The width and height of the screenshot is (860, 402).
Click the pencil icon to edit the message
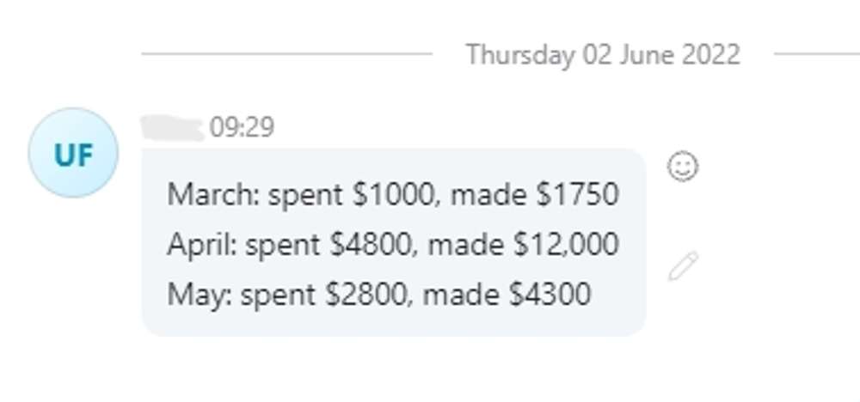[683, 267]
